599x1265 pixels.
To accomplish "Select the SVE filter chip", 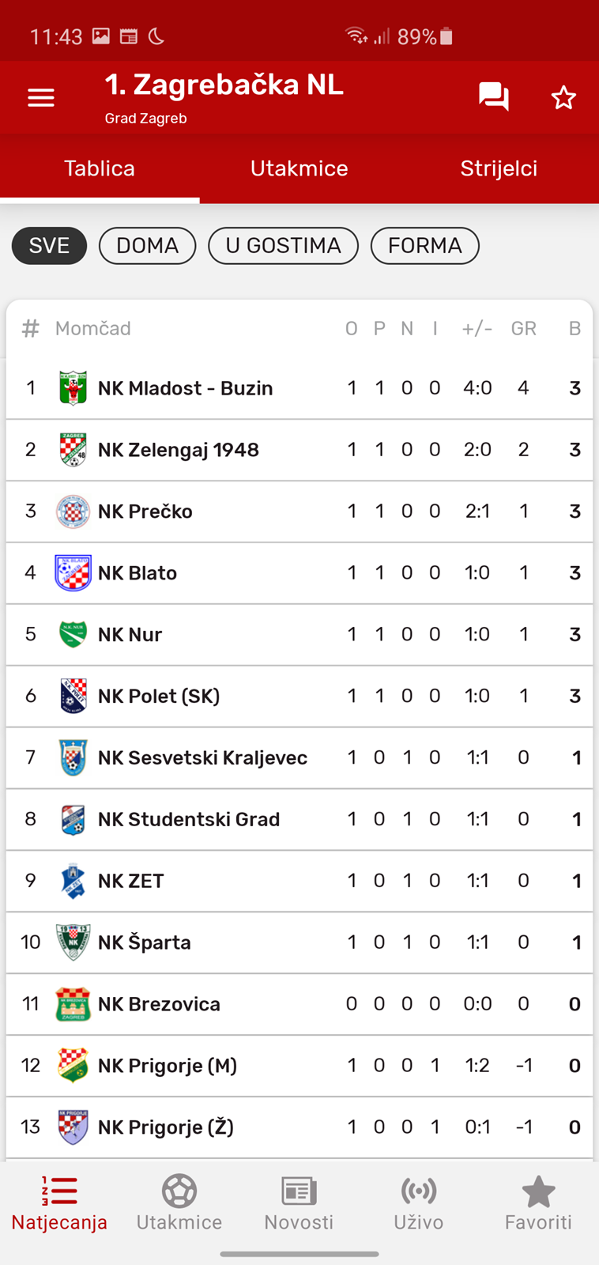I will (x=49, y=246).
